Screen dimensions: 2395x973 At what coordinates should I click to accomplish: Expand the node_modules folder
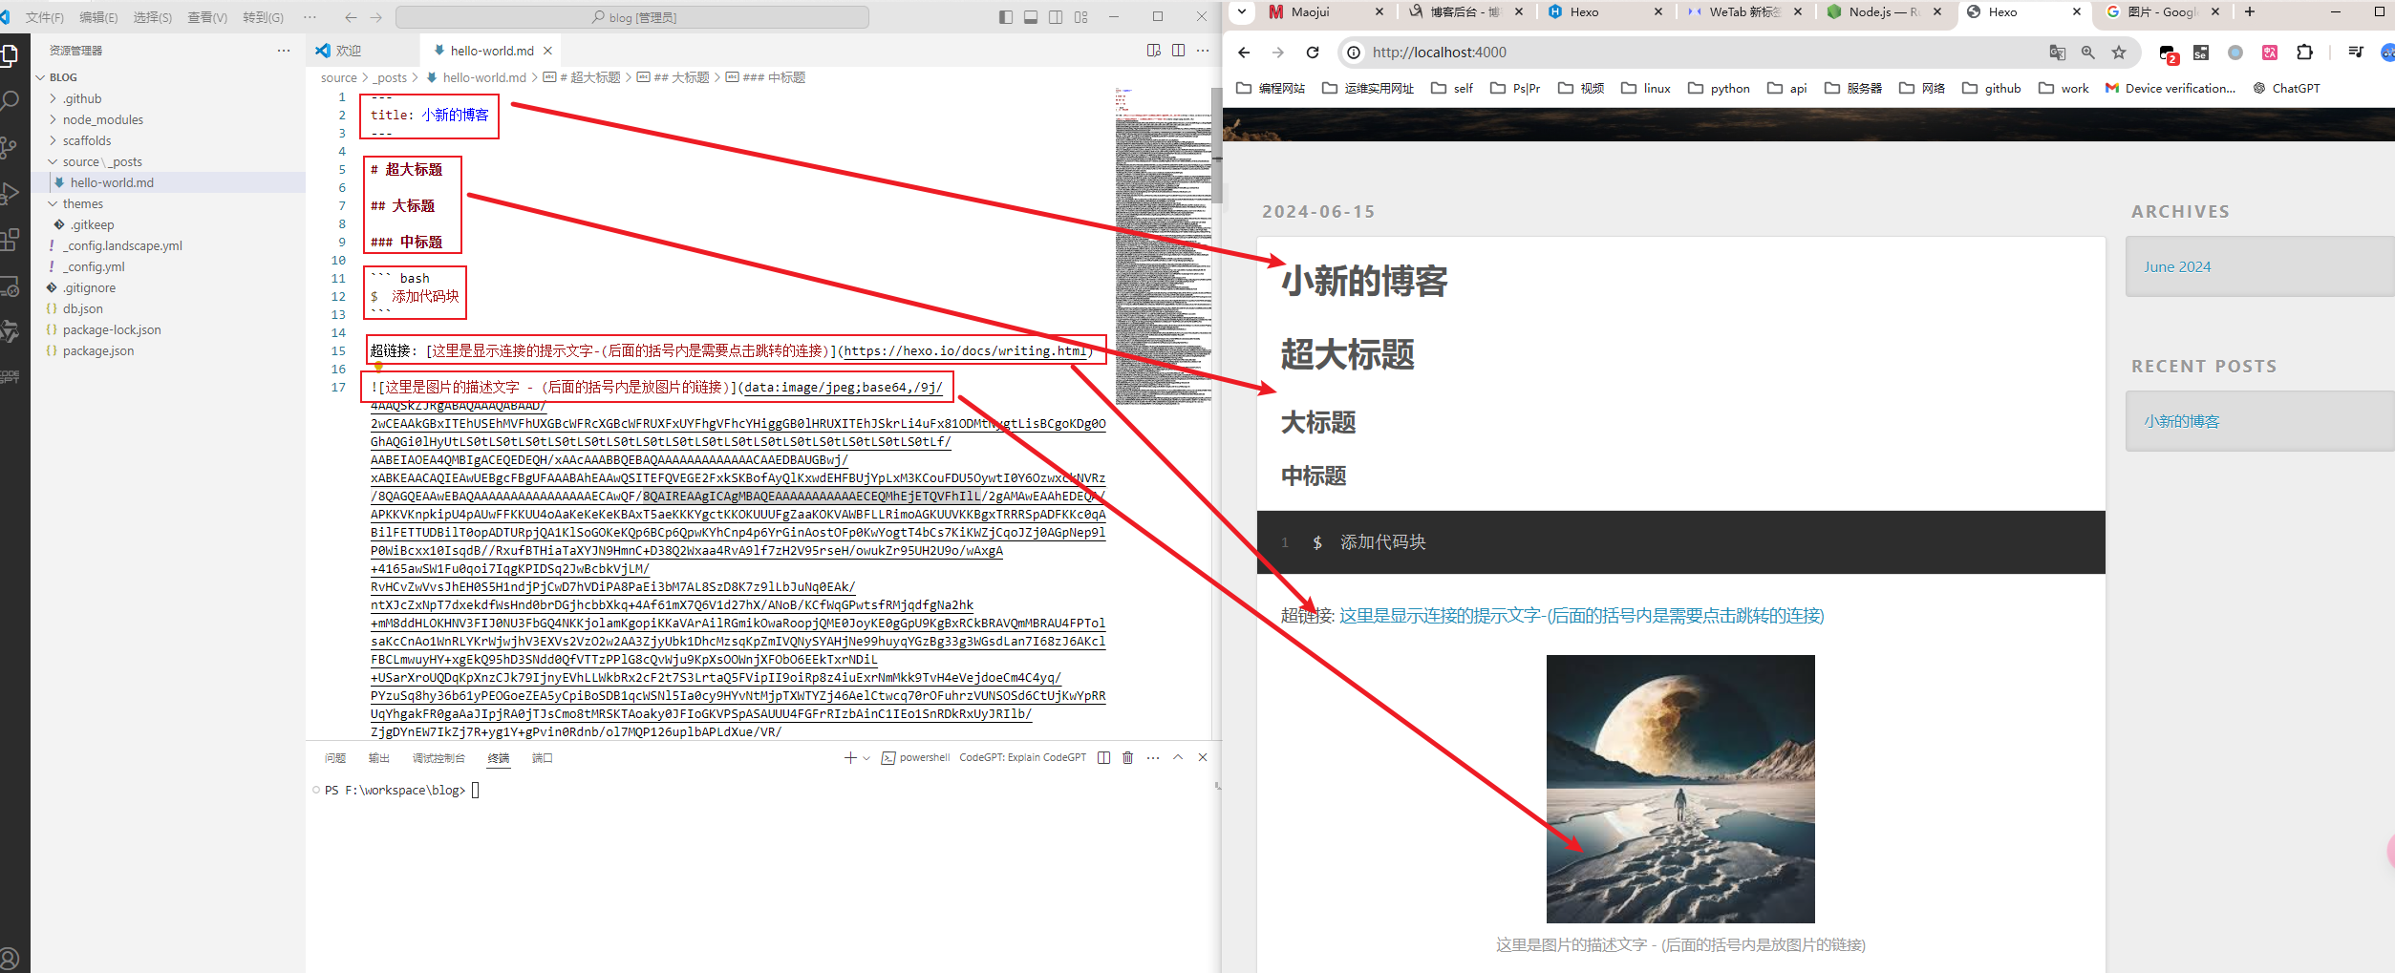(102, 119)
